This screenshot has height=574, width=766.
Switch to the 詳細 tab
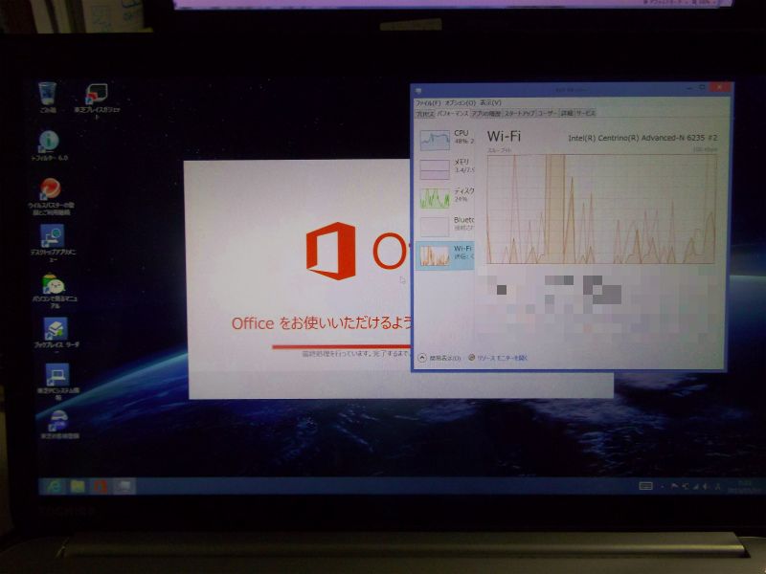click(x=566, y=113)
